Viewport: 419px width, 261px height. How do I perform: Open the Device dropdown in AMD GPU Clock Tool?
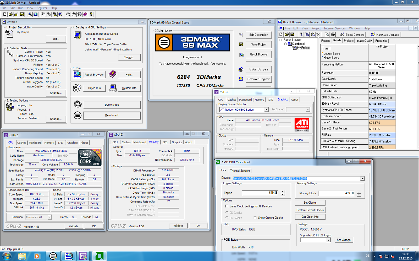tap(362, 179)
